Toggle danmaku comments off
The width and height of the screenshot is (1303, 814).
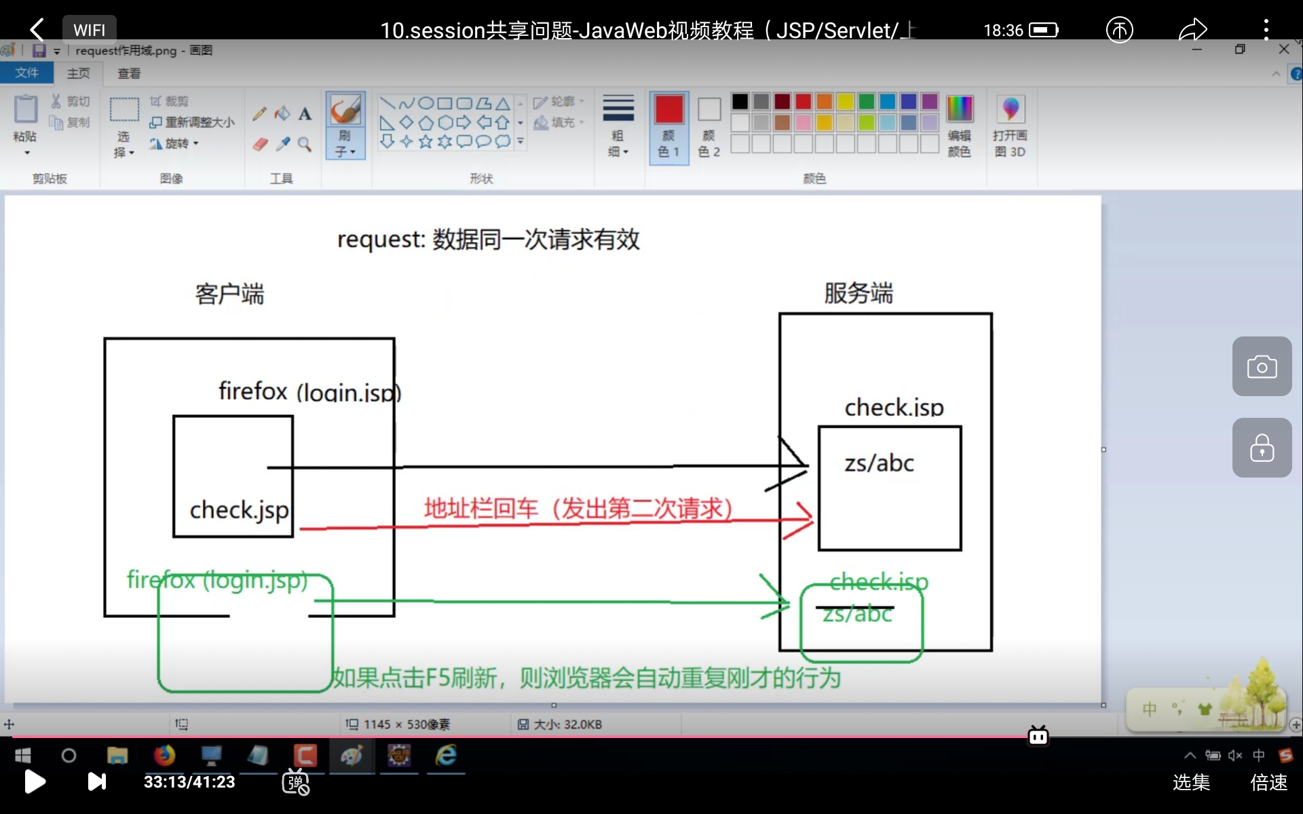(296, 782)
